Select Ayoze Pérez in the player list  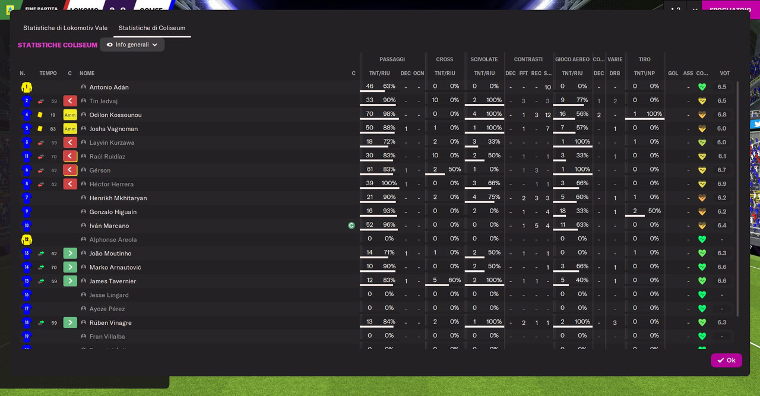click(107, 309)
